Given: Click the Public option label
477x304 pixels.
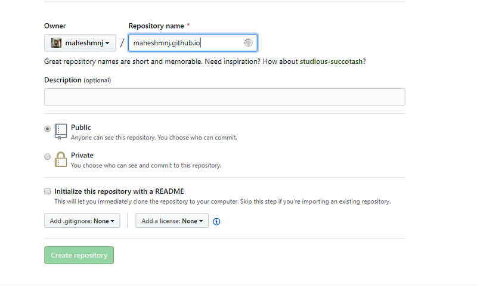Looking at the screenshot, I should pyautogui.click(x=81, y=128).
